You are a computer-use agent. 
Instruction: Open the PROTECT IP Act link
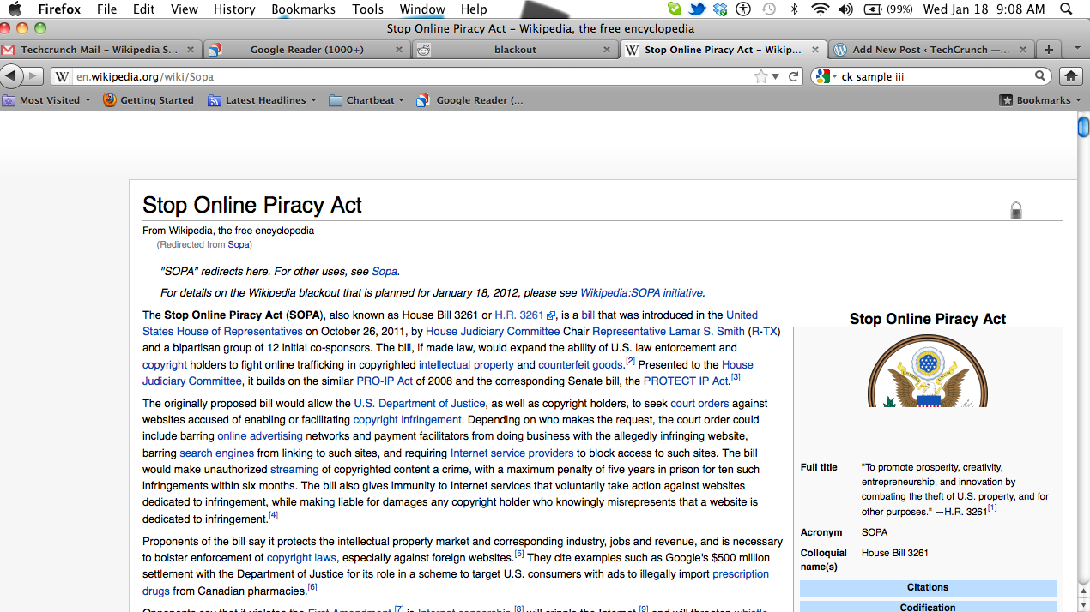[x=686, y=381]
